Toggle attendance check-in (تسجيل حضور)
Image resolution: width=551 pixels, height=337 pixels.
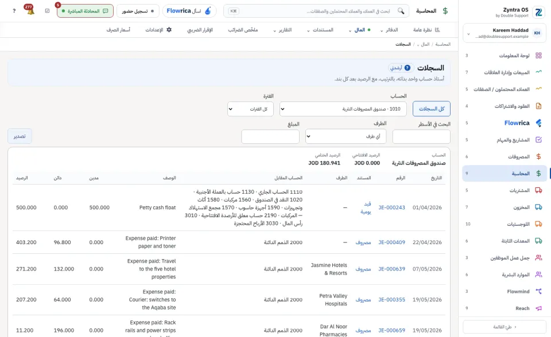138,11
